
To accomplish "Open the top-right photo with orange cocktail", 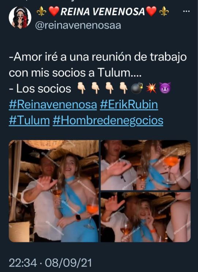I will click(x=146, y=165).
